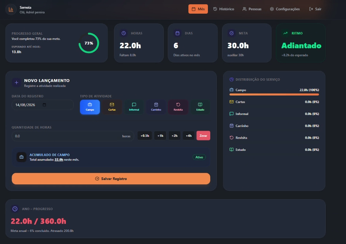The width and height of the screenshot is (346, 244).
Task: Click the 22.0h / 360.0h yearly total
Action: pos(38,221)
